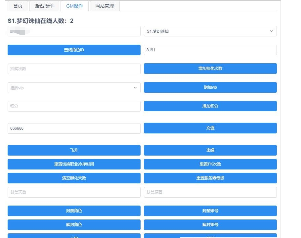
Task: Select the GM操作 tab
Action: pos(75,6)
